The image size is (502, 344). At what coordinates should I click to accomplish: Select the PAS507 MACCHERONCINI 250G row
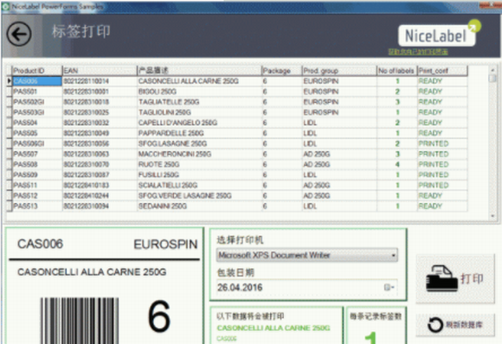pyautogui.click(x=237, y=154)
